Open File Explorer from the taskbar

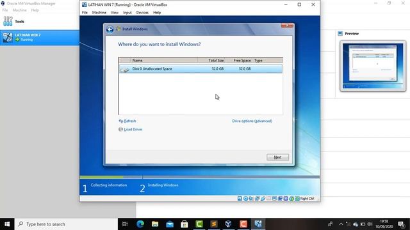click(155, 224)
